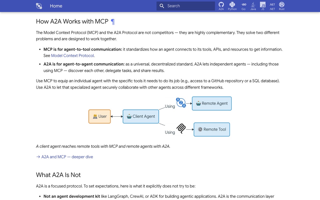Click 'MCP is for agent-to-tool communication:' text
Screen dimensions: 320x200
[x=83, y=49]
